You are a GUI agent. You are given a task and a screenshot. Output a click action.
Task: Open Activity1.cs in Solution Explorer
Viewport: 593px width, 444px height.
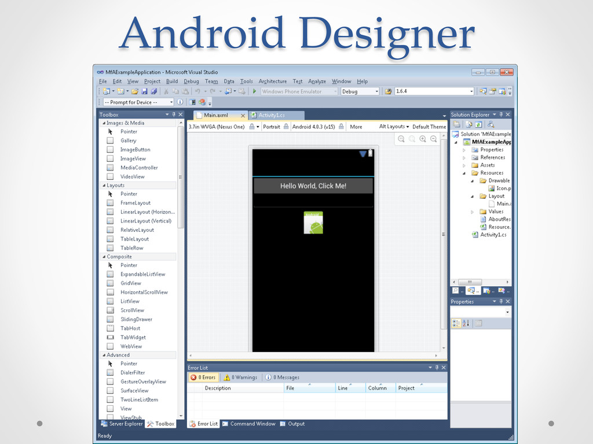(x=493, y=235)
